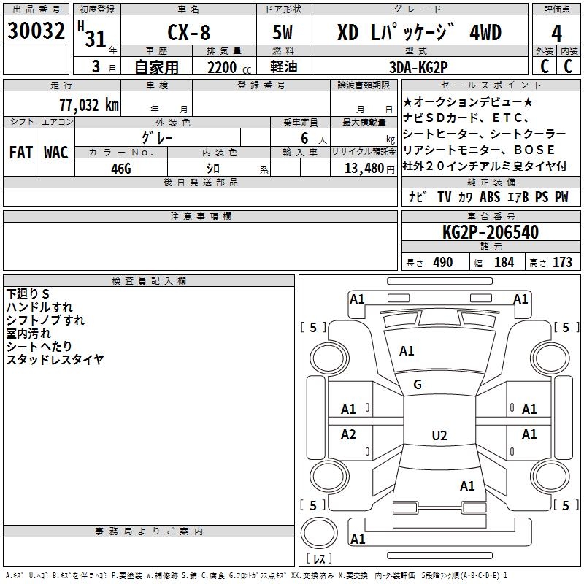Select the overall evaluation score 4
The image size is (584, 584).
556,33
